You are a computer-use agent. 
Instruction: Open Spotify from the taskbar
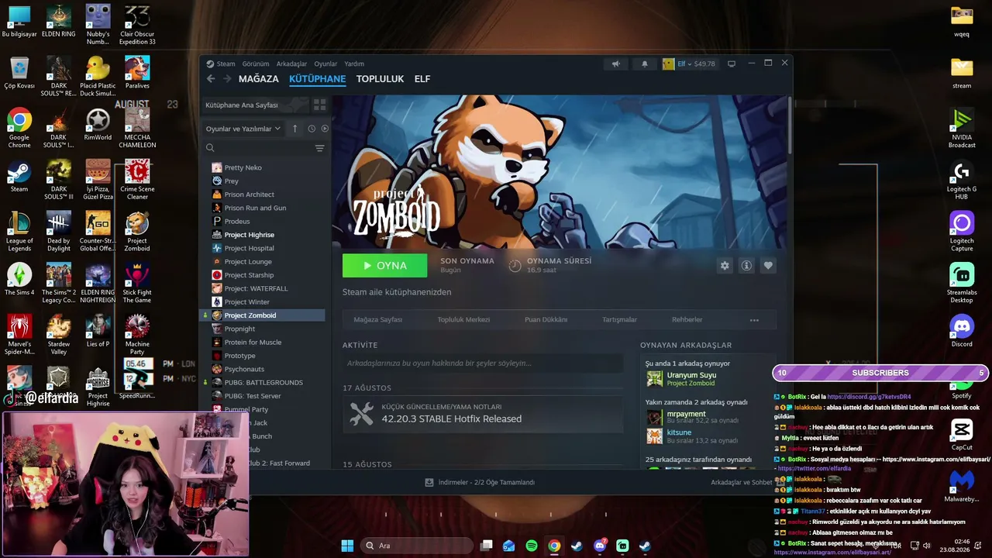[532, 546]
